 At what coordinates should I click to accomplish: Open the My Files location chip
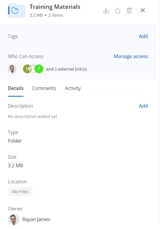[x=20, y=192]
